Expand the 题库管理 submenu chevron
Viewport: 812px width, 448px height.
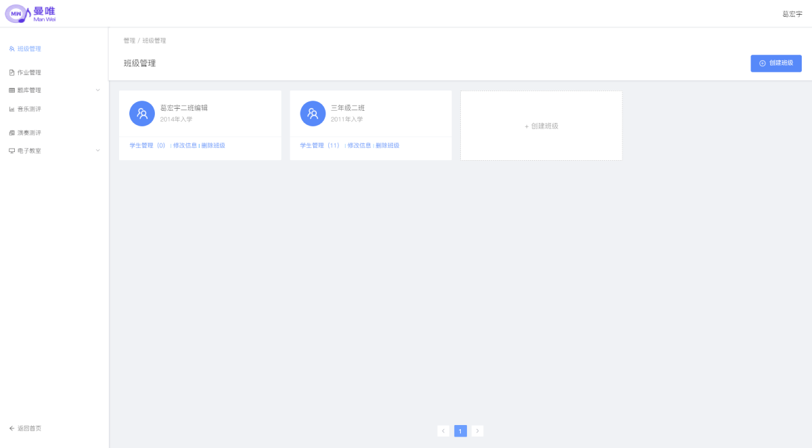97,90
